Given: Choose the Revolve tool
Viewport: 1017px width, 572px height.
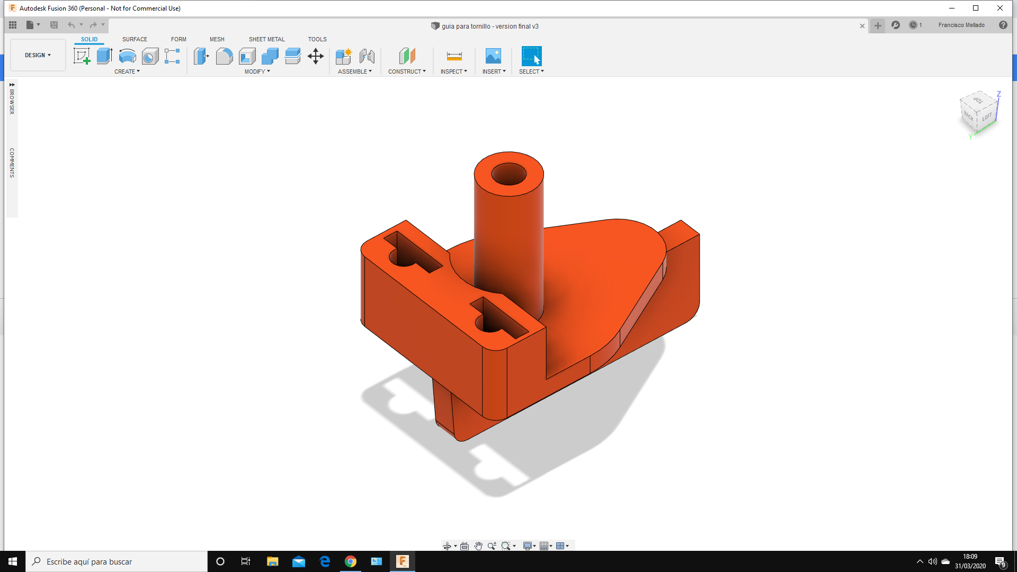Looking at the screenshot, I should [x=127, y=56].
